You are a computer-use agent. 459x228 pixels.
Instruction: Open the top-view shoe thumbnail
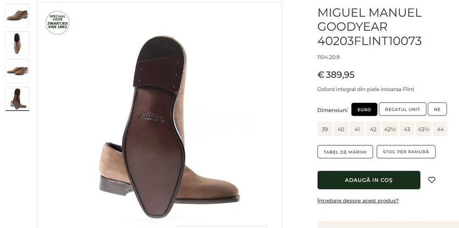pyautogui.click(x=17, y=43)
